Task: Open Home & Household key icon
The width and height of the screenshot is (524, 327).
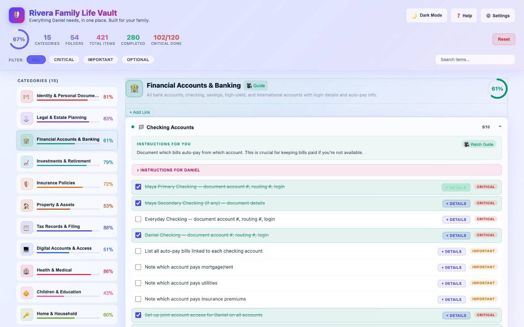Action: pos(27,315)
